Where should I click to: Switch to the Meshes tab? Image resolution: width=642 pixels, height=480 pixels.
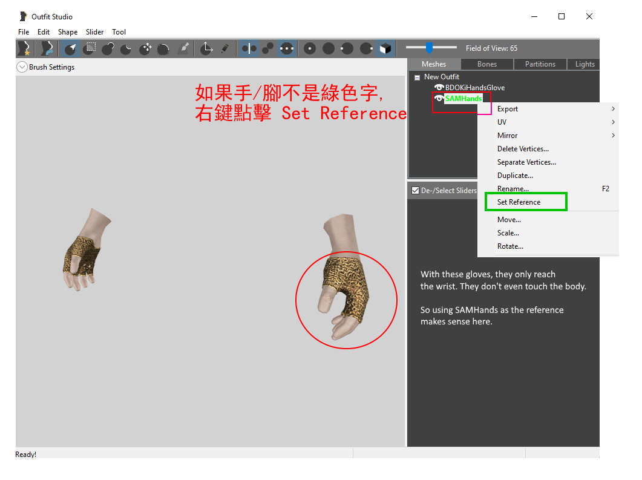point(434,64)
